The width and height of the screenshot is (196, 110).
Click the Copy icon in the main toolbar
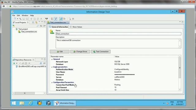(x=35, y=19)
